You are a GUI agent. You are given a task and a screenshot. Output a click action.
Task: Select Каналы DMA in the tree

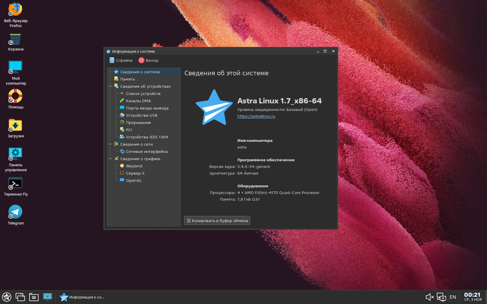tap(138, 101)
